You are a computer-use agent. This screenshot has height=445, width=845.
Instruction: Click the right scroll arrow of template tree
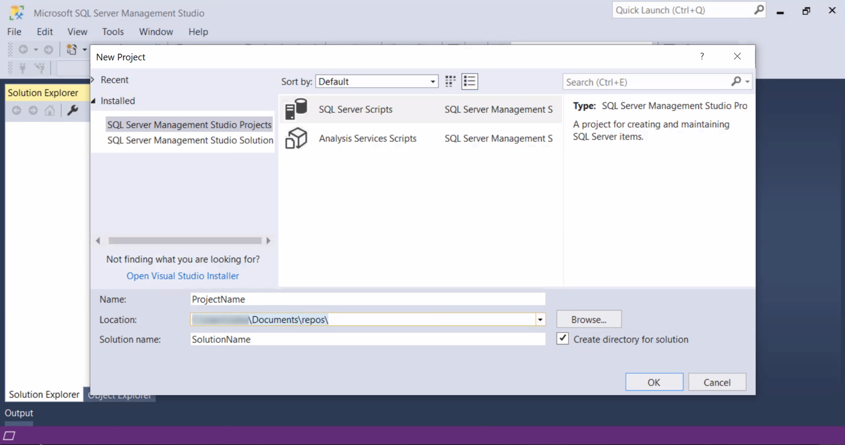pyautogui.click(x=268, y=241)
